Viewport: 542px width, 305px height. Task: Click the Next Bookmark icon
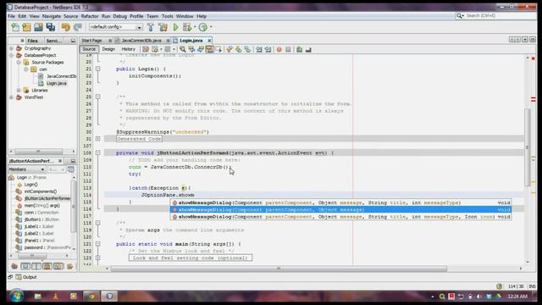[x=239, y=49]
